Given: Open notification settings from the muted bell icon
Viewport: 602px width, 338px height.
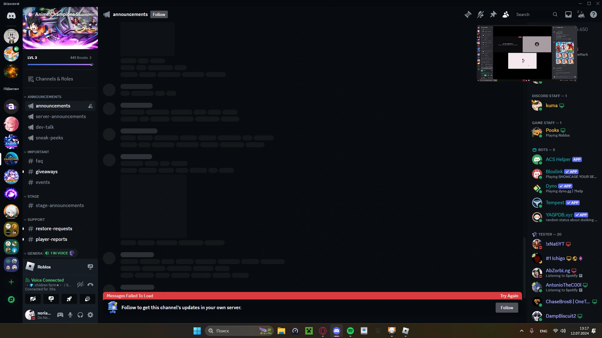Looking at the screenshot, I should (x=480, y=14).
